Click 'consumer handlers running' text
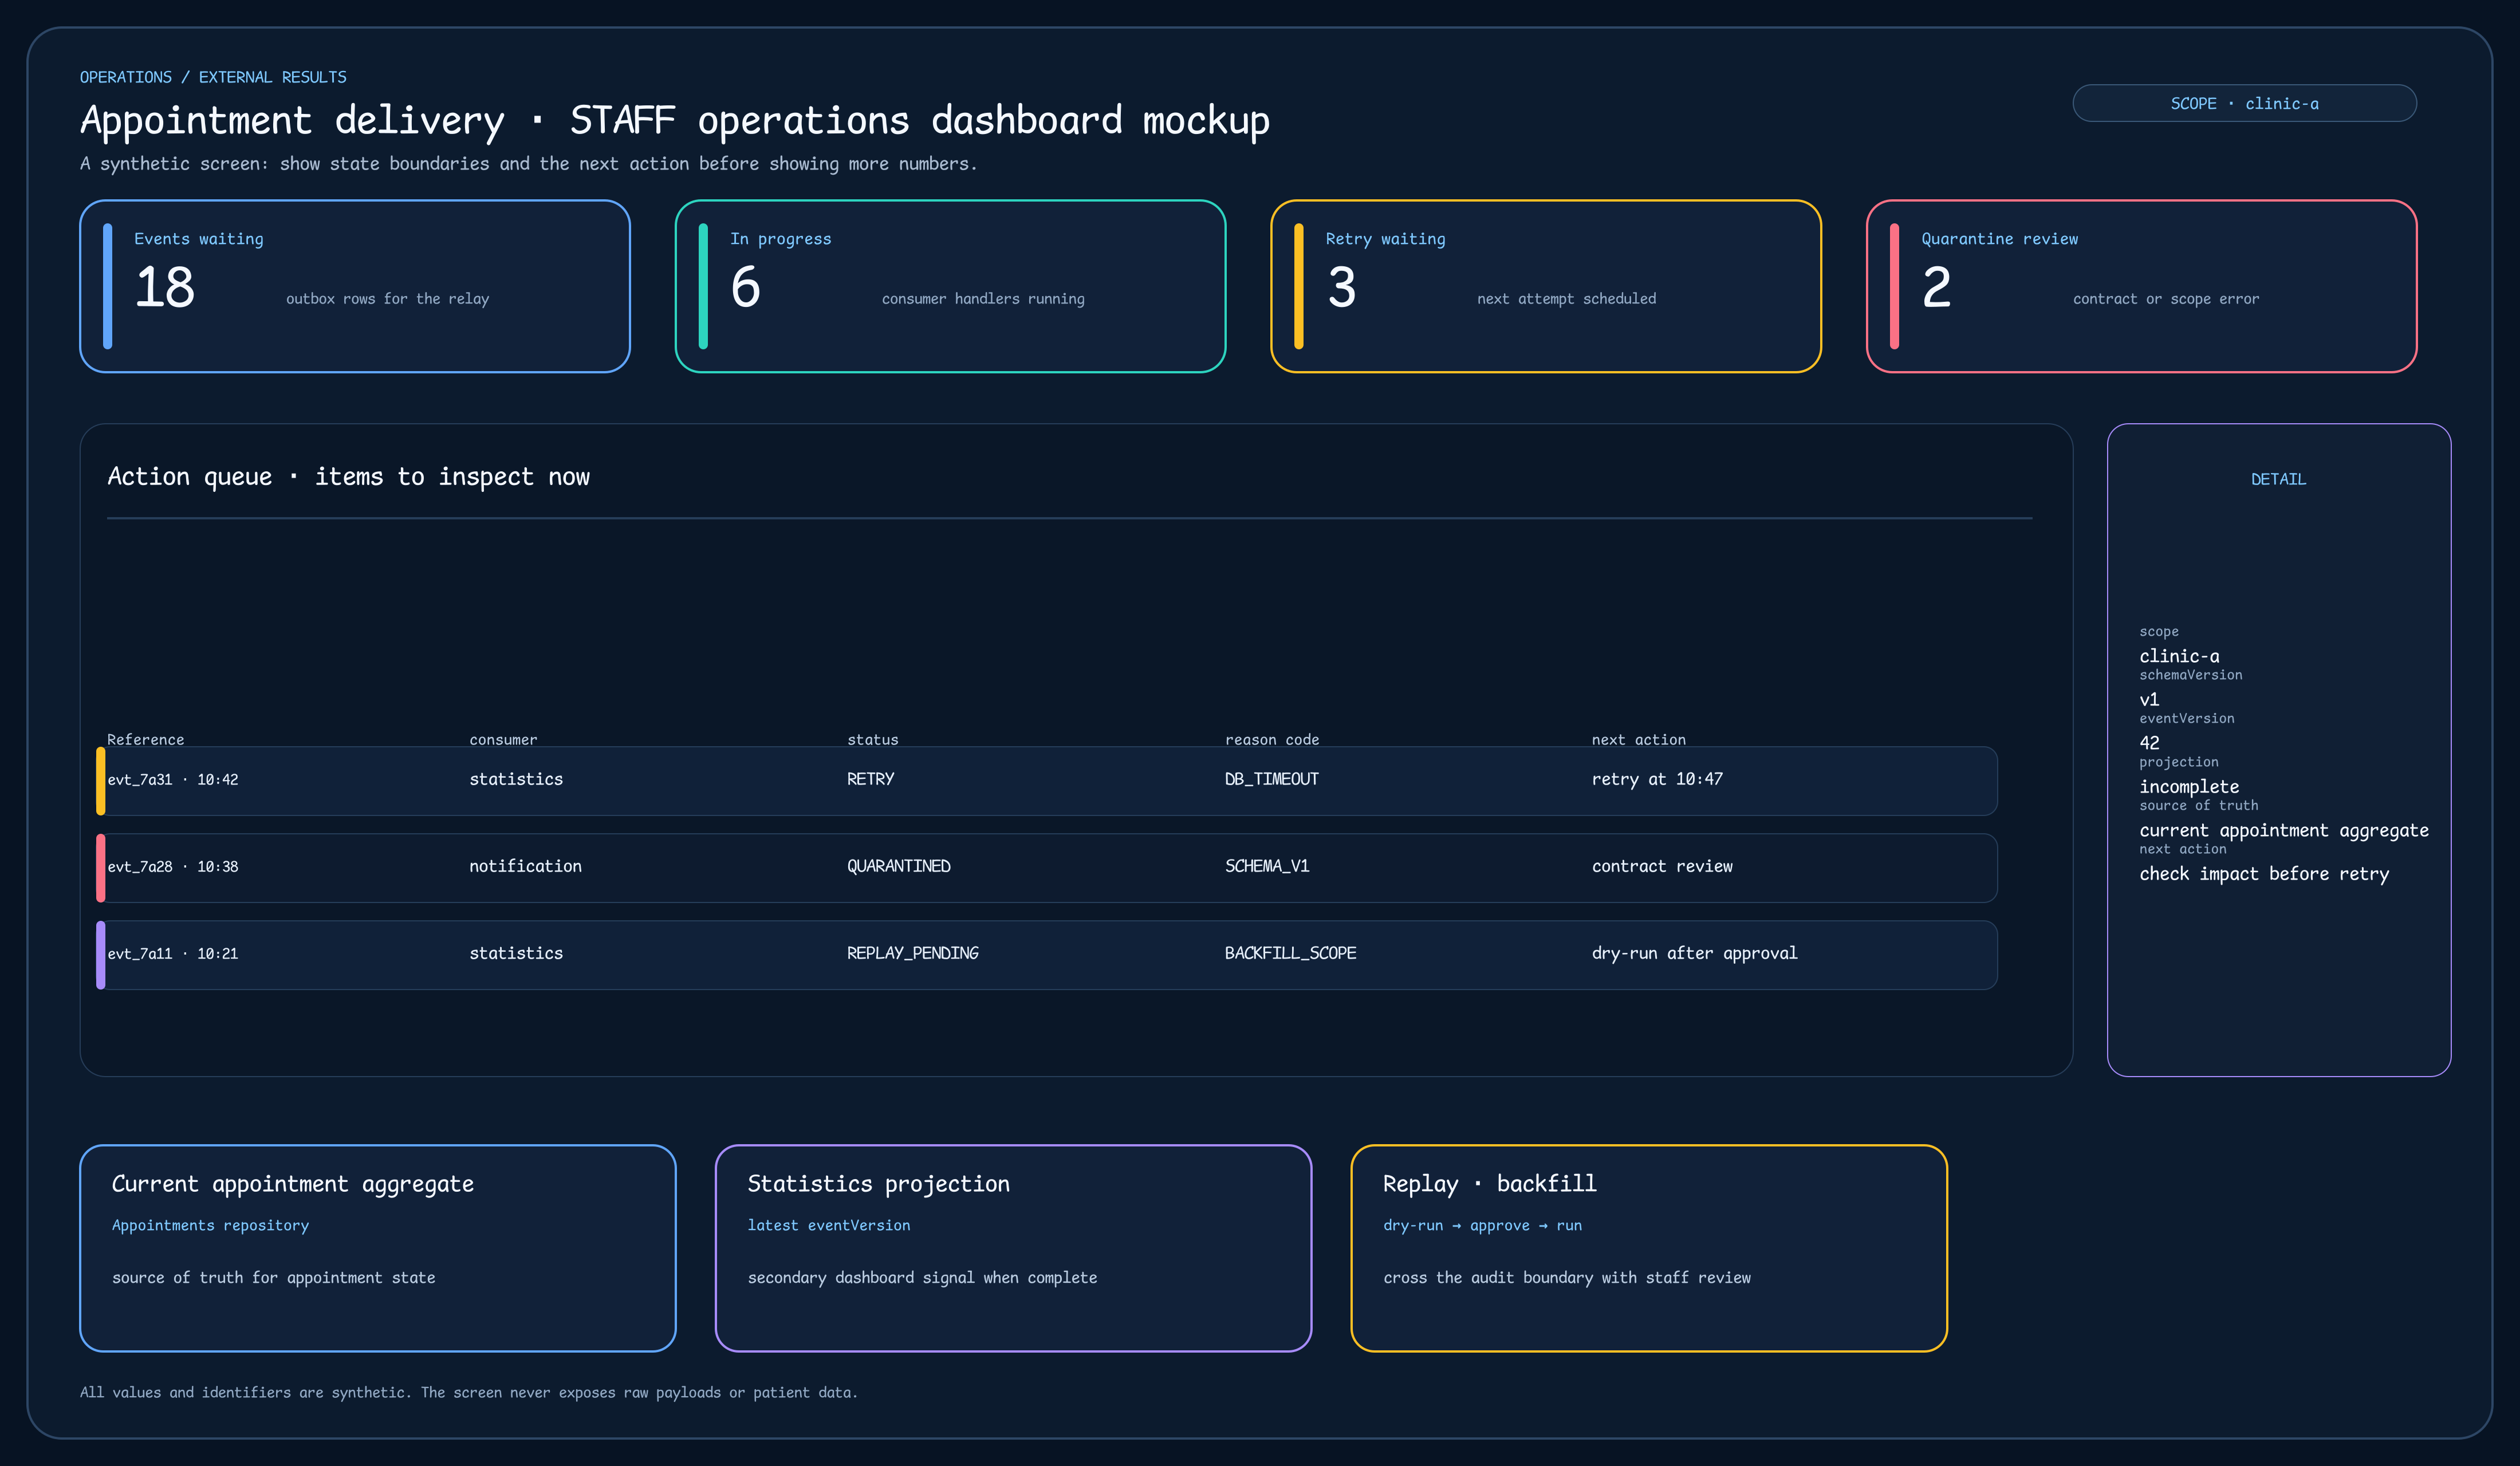The width and height of the screenshot is (2520, 1466). click(x=983, y=299)
